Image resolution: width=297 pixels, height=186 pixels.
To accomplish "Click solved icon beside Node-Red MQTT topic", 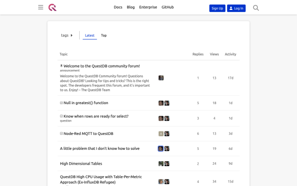I will (61, 133).
